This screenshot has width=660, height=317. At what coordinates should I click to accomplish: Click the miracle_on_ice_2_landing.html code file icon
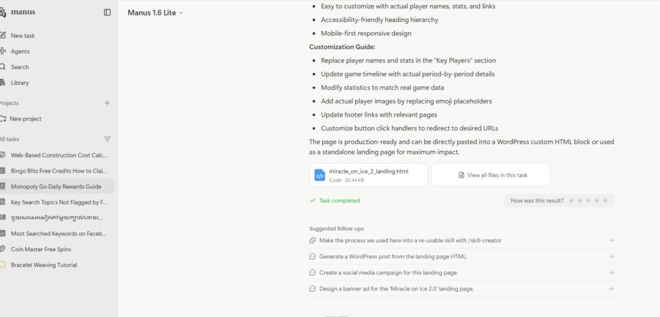click(x=320, y=175)
